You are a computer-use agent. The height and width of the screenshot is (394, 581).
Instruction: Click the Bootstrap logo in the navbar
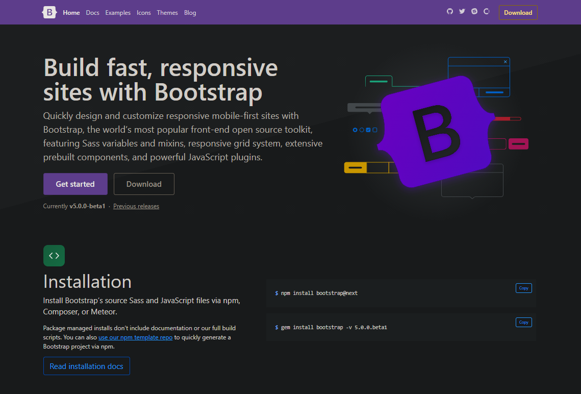[49, 12]
